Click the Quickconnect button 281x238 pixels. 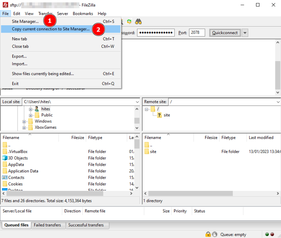click(x=225, y=33)
